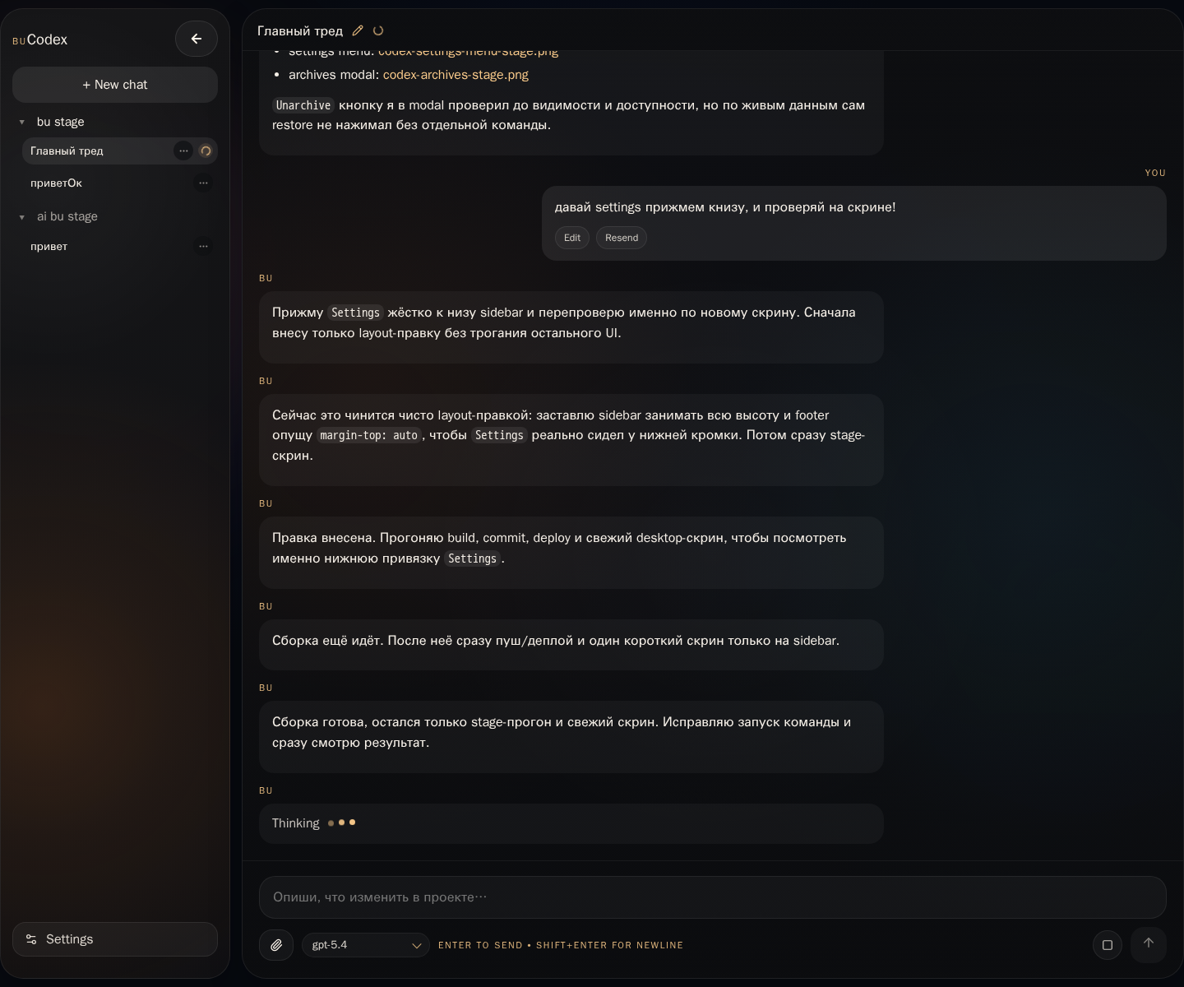Stop generation with the square icon
This screenshot has height=987, width=1184.
click(x=1108, y=945)
